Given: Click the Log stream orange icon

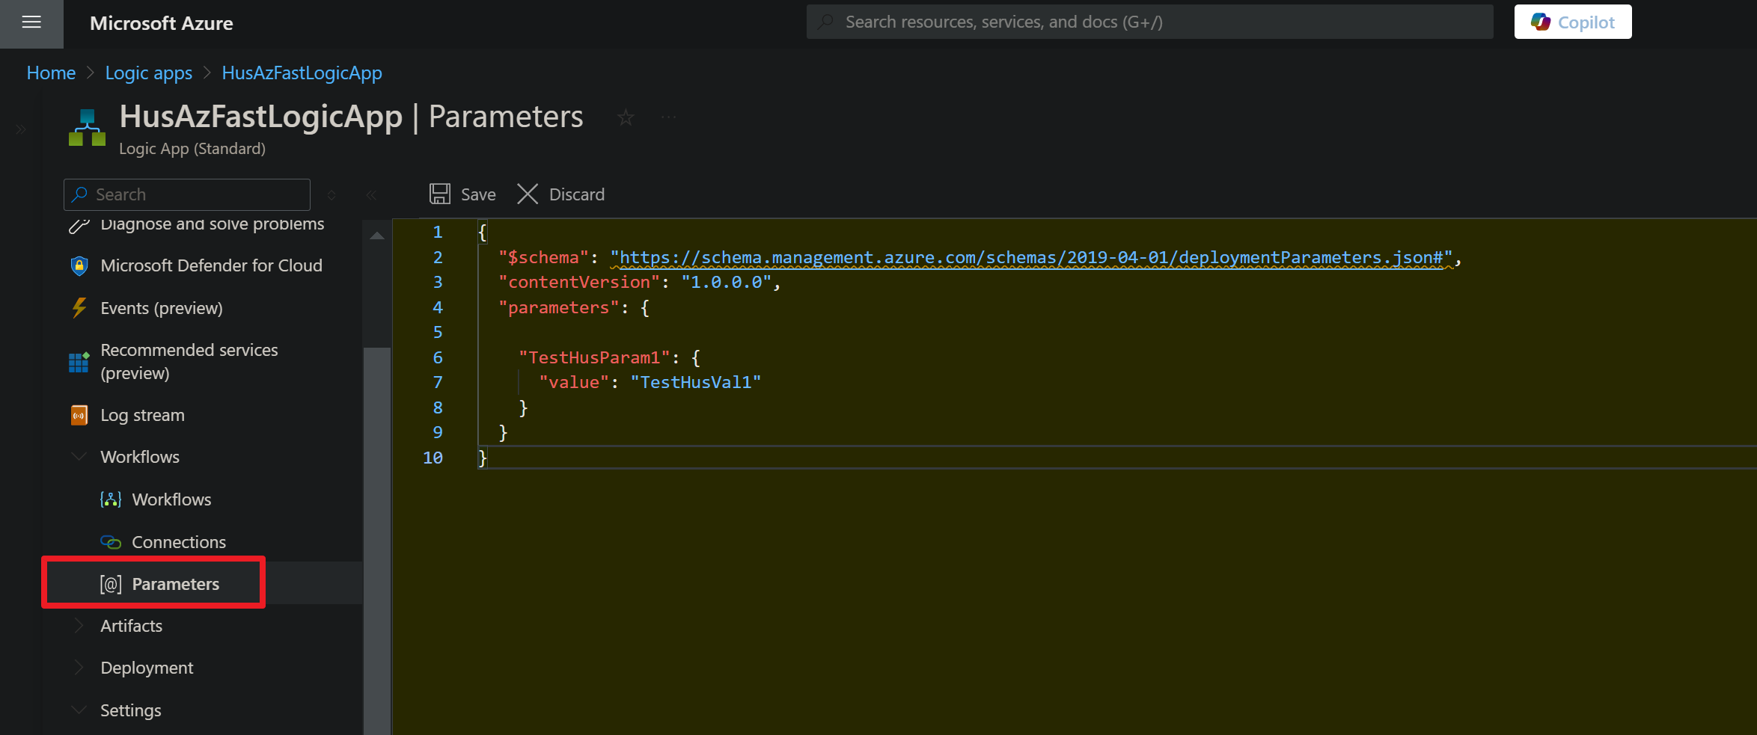Looking at the screenshot, I should coord(79,415).
